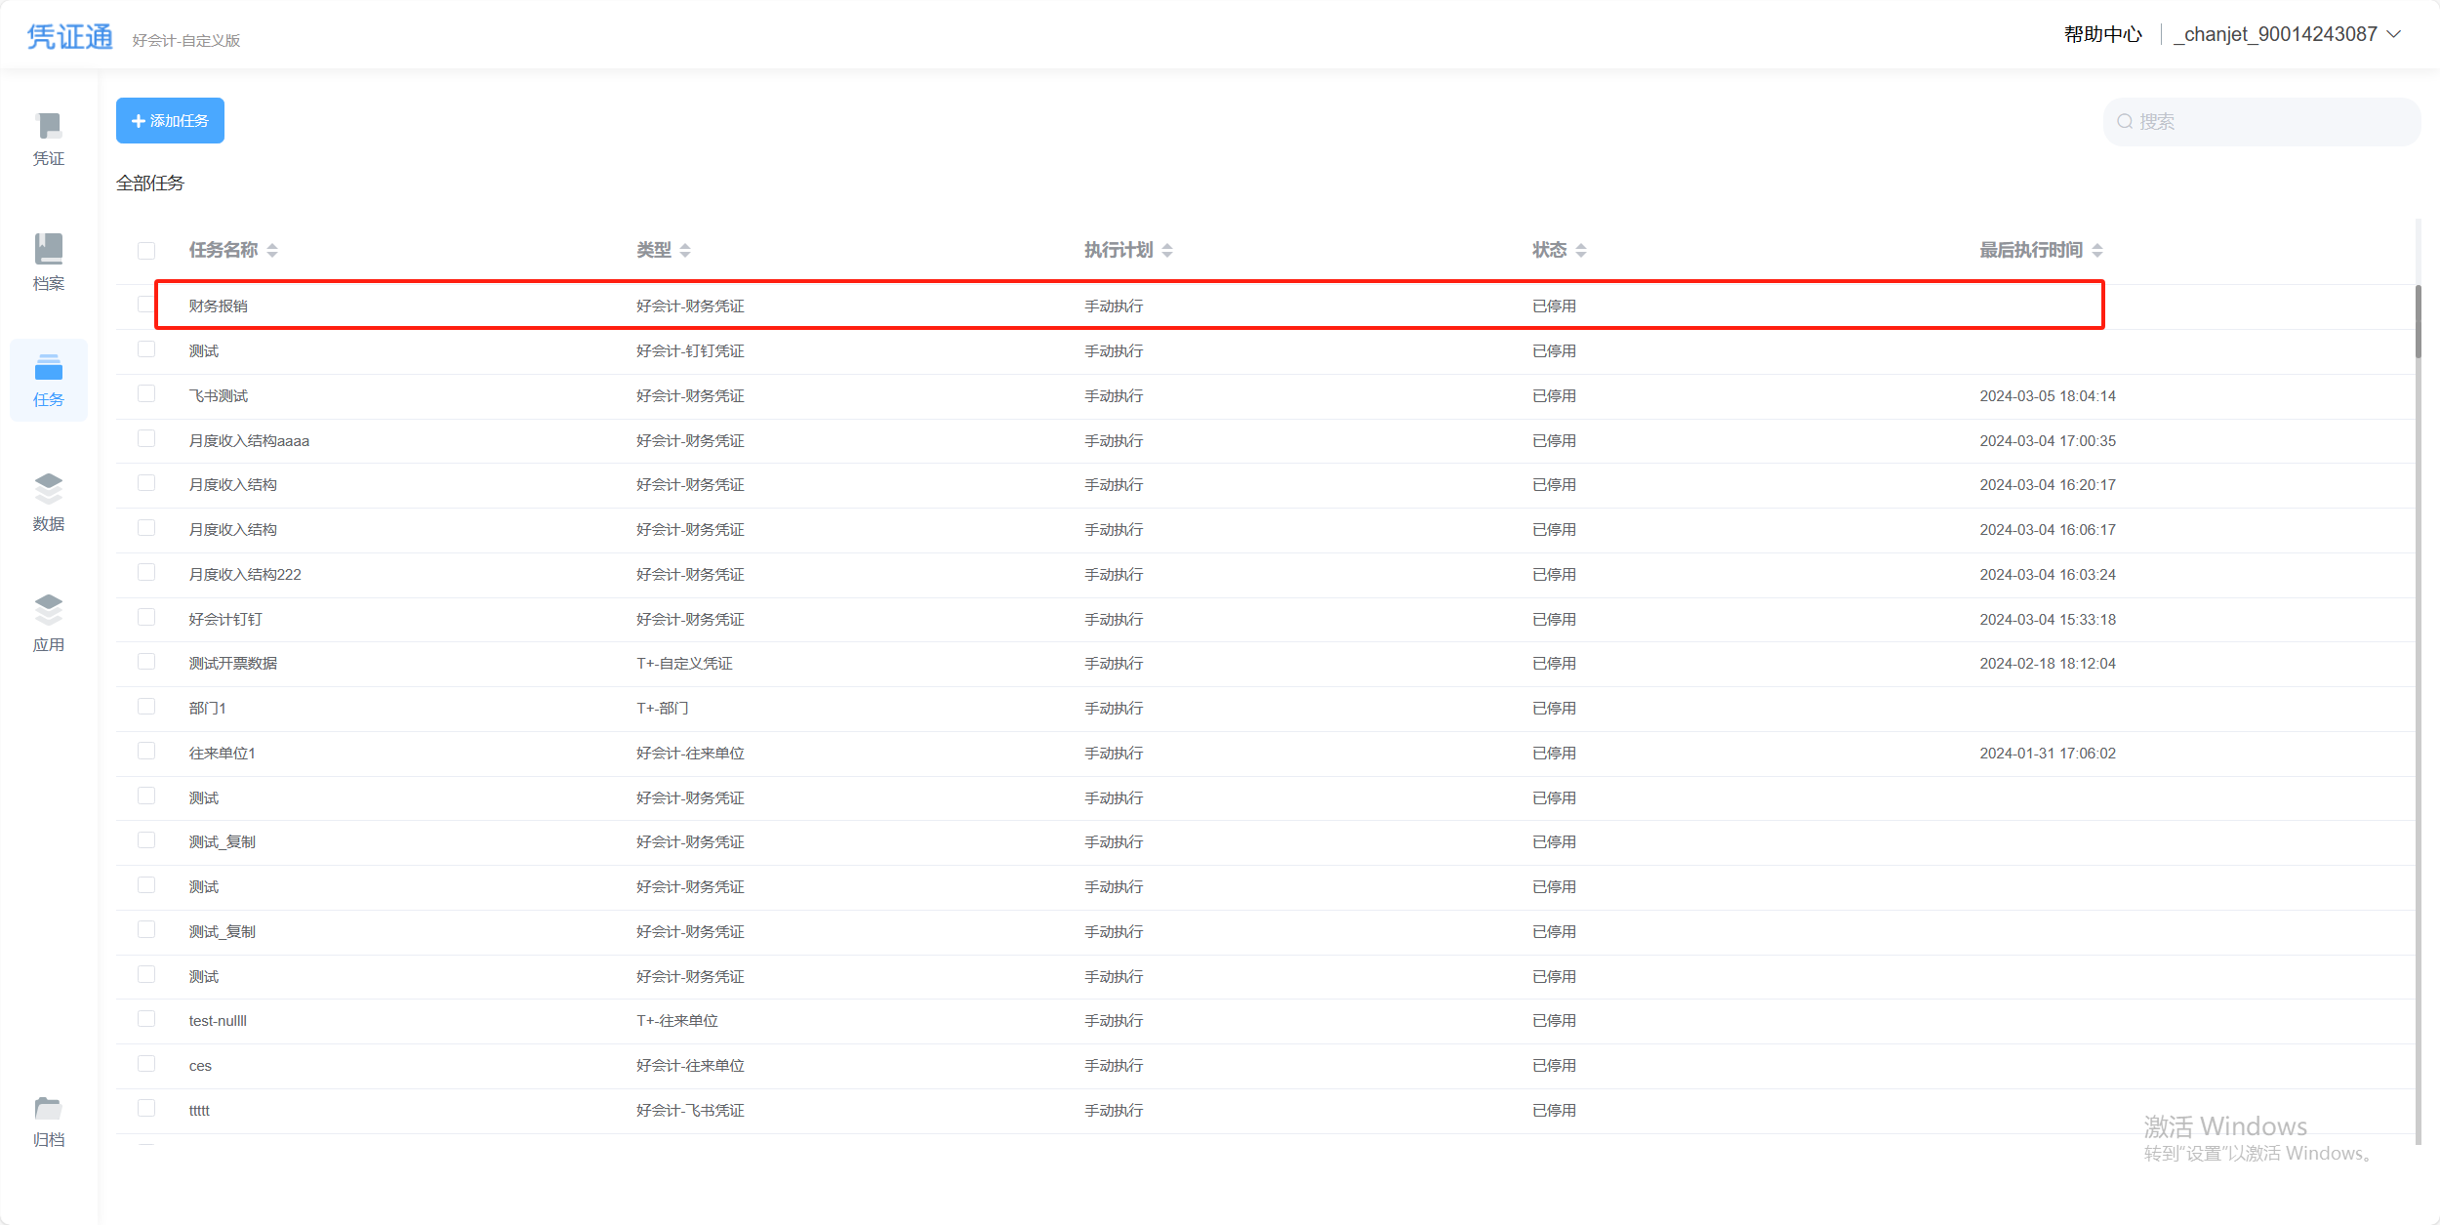Open the ces task
This screenshot has width=2440, height=1225.
point(200,1066)
